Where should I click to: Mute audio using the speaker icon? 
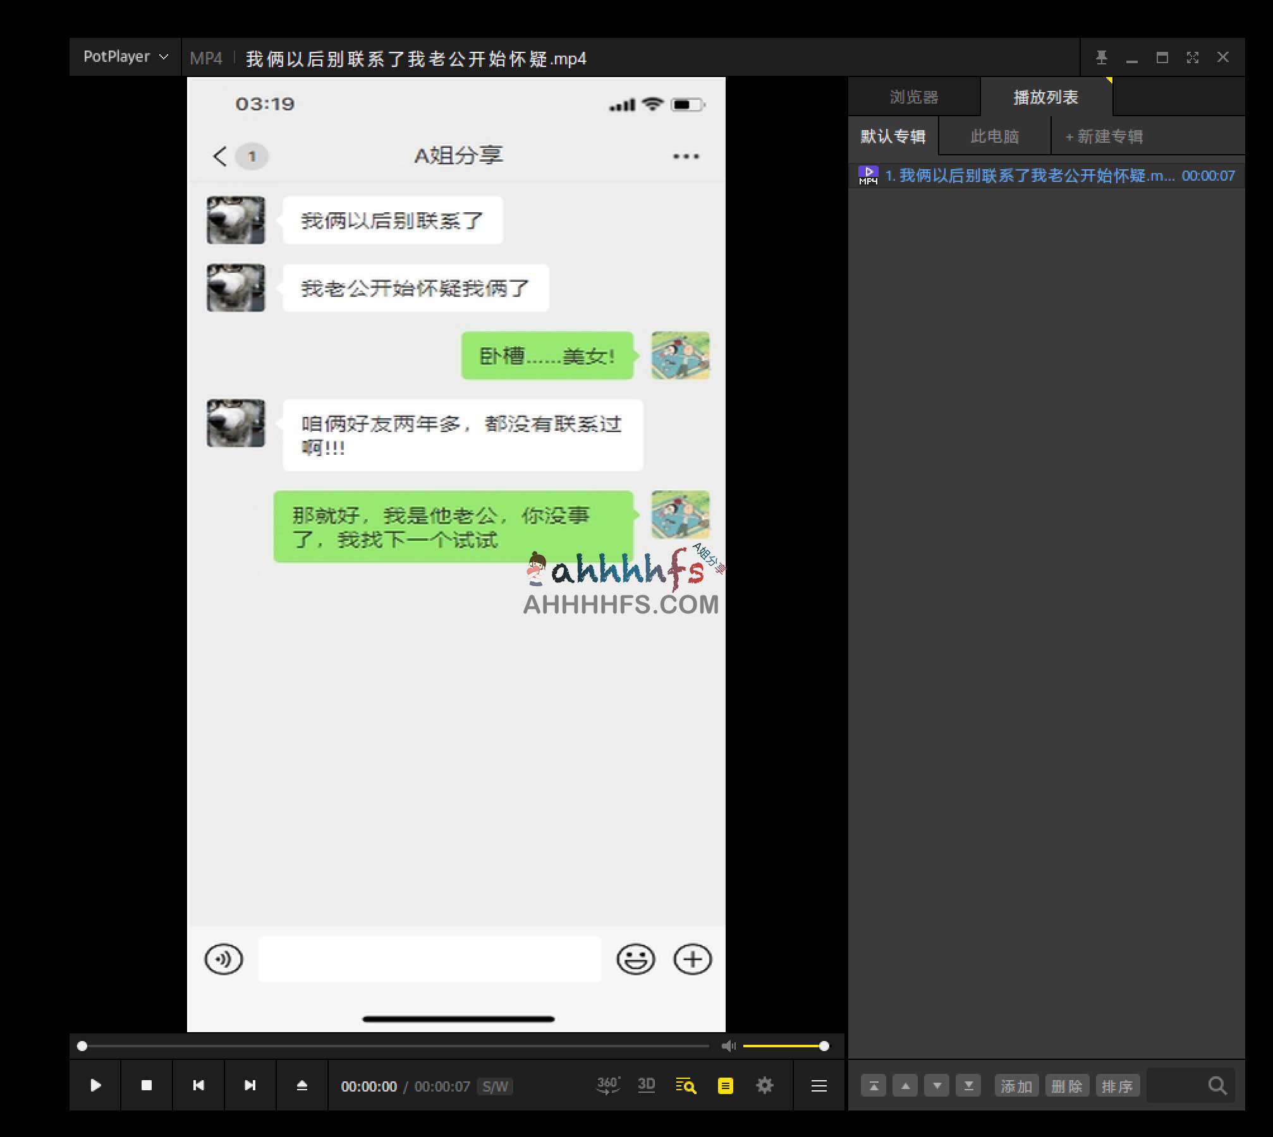pyautogui.click(x=729, y=1046)
